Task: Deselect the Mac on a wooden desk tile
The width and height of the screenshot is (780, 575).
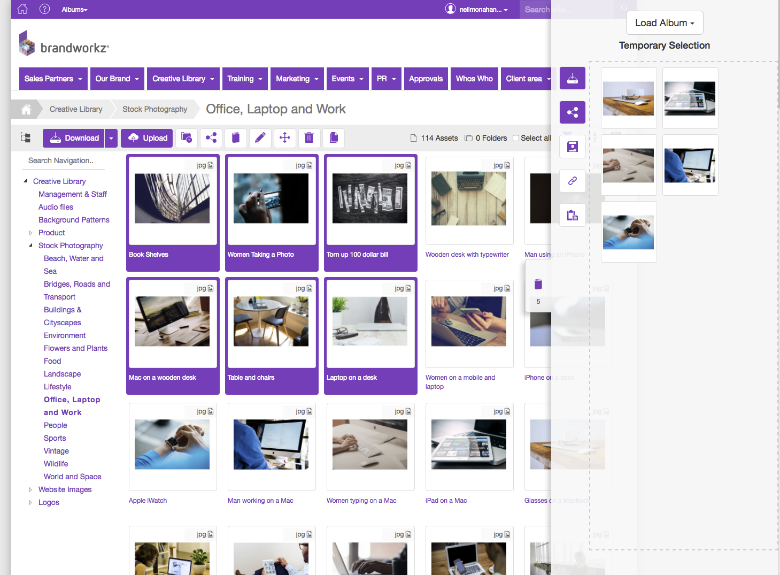Action: tap(173, 336)
